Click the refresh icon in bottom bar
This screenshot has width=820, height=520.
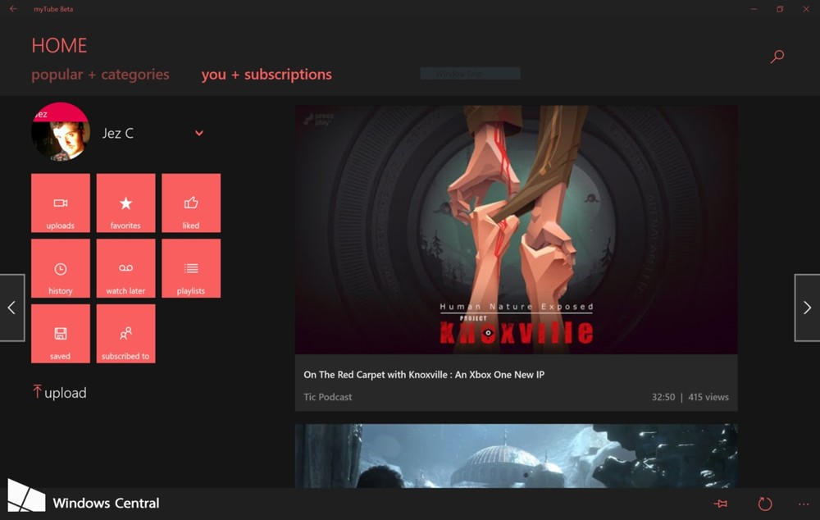click(x=765, y=504)
